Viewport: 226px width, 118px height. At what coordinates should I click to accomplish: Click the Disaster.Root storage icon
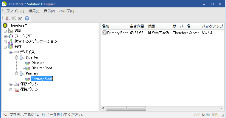coord(28,68)
